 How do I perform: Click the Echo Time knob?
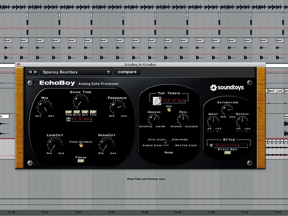point(81,102)
